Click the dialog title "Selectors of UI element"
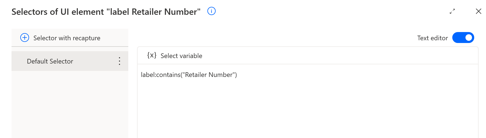The width and height of the screenshot is (486, 138). pyautogui.click(x=58, y=12)
